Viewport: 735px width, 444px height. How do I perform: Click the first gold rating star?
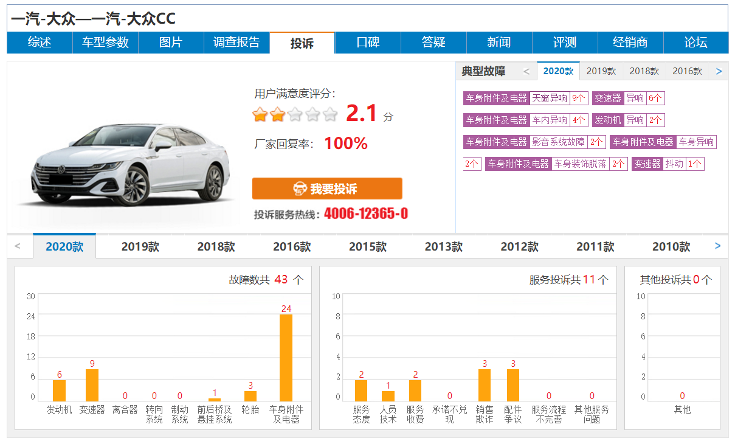[260, 114]
